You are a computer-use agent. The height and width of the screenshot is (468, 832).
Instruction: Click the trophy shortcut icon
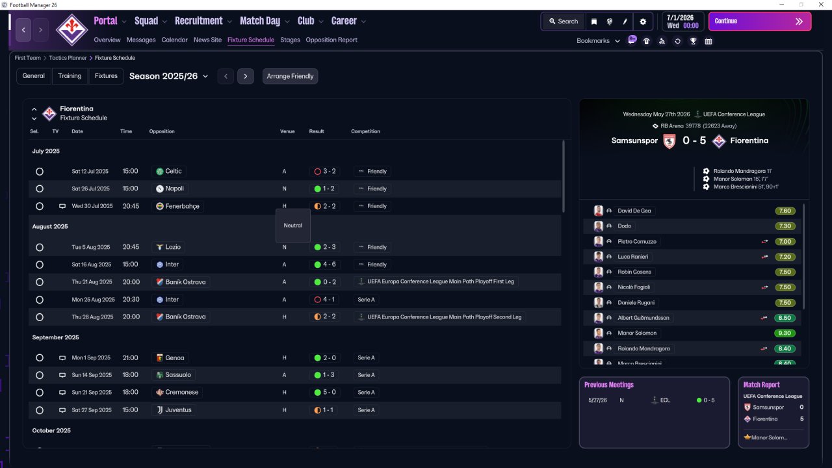[693, 41]
